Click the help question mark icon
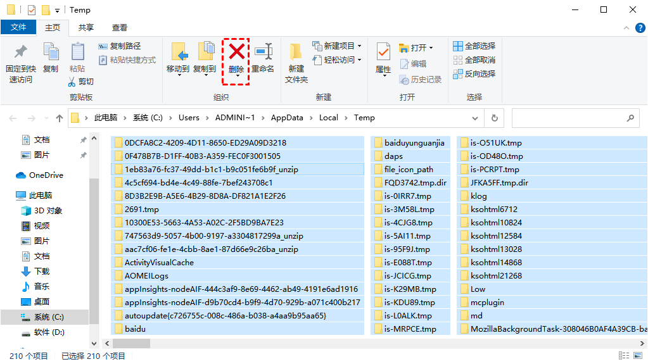This screenshot has height=364, width=648. tap(640, 28)
